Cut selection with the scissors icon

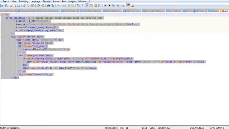(x=24, y=6)
